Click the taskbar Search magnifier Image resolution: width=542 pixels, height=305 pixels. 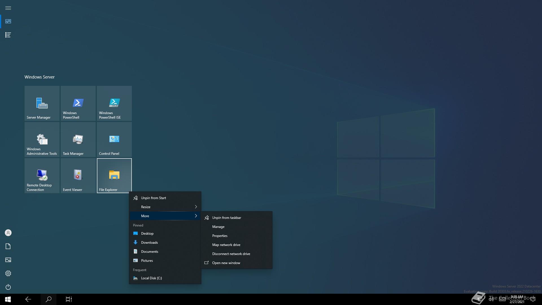[x=49, y=299]
